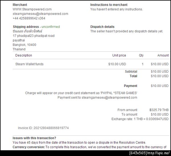Viewport: 171px width, 156px height.
Task: Click the exchange rate line 1 THB = 0.0306947USD
Action: click(140, 119)
